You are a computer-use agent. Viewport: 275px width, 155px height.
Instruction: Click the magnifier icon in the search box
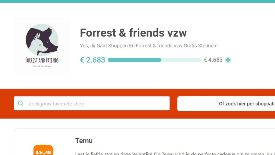tap(20, 103)
